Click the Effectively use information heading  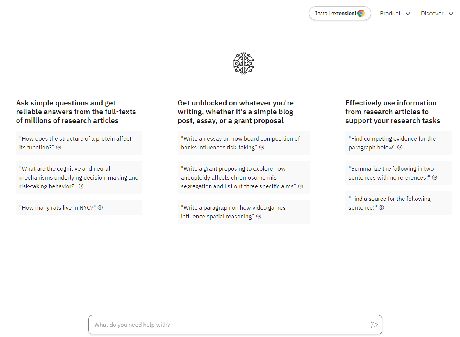tap(393, 112)
